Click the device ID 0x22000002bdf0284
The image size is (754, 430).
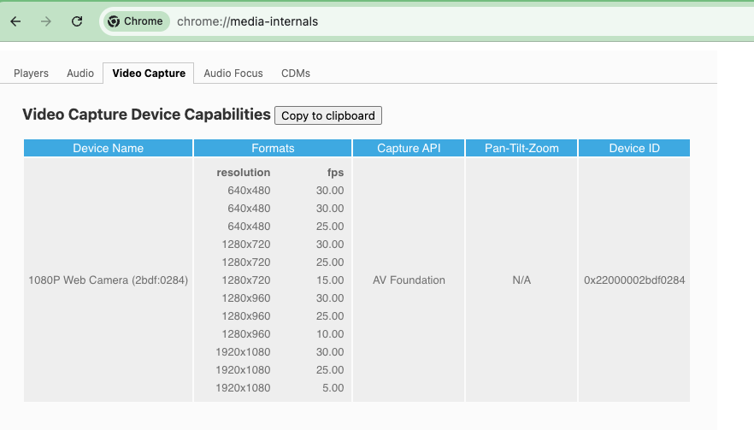[x=634, y=280]
